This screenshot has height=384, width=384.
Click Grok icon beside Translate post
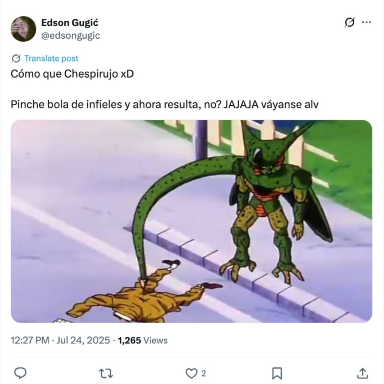[16, 58]
